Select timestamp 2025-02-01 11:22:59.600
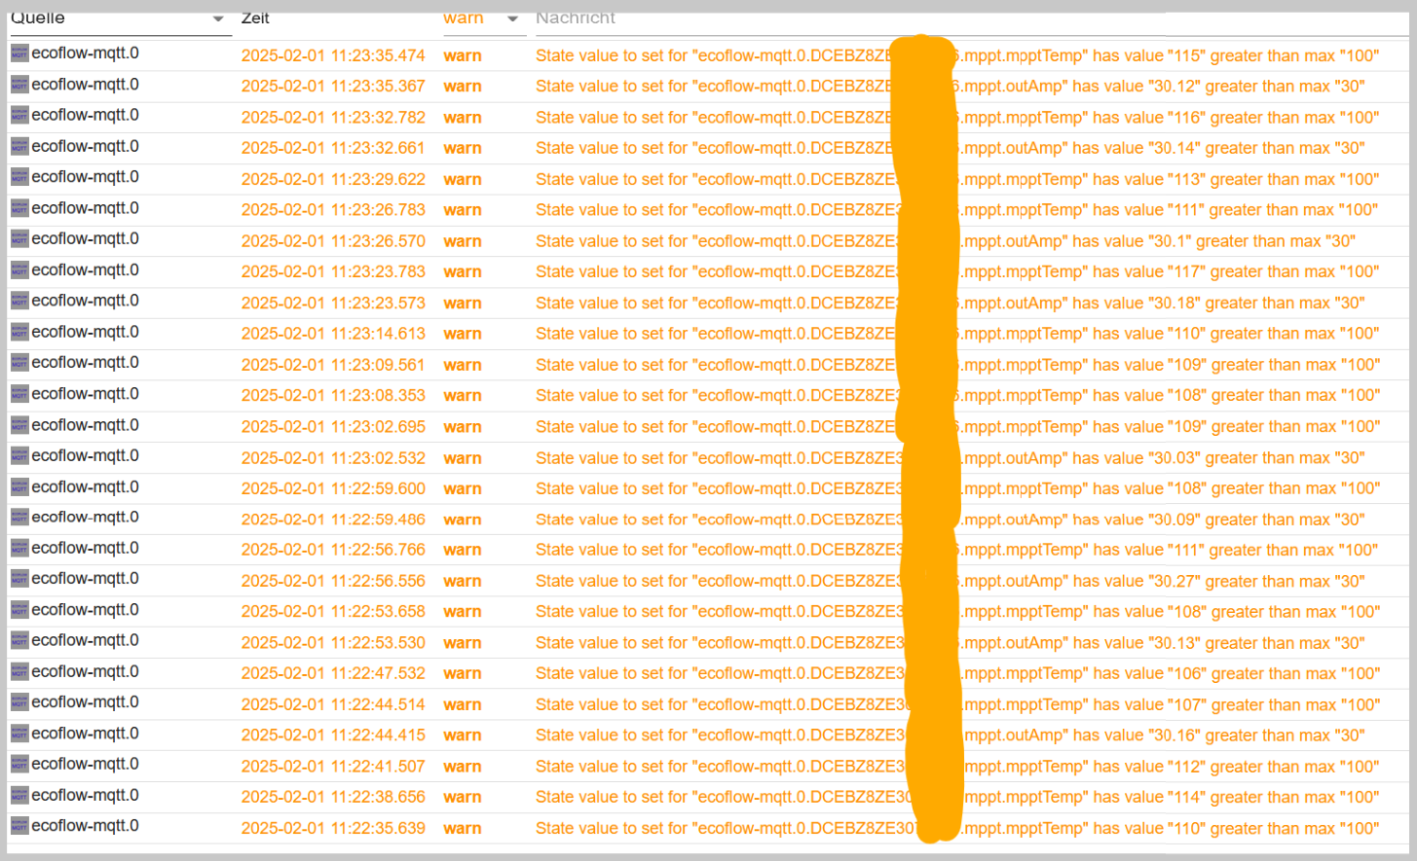 click(333, 488)
